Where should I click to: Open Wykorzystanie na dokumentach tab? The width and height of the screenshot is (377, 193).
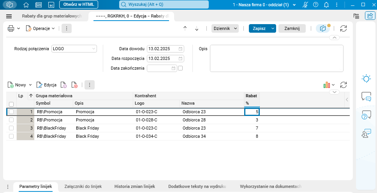(x=271, y=186)
